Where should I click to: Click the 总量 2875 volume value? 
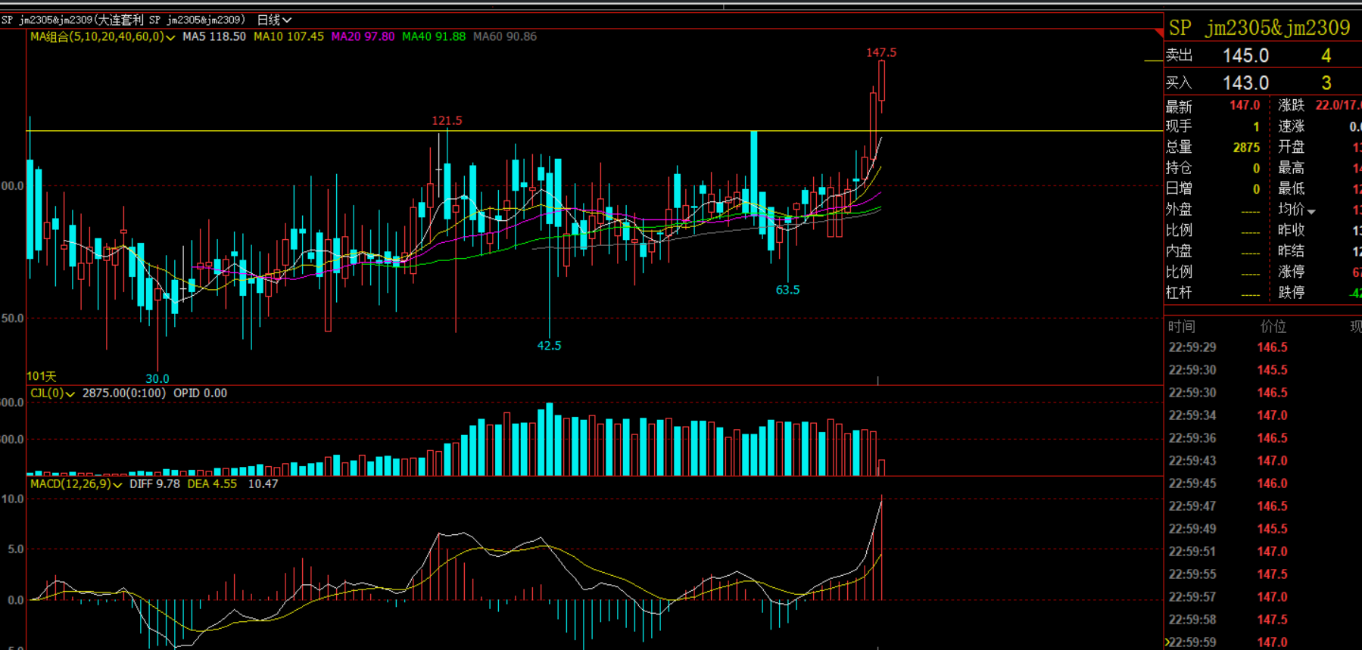click(x=1246, y=148)
